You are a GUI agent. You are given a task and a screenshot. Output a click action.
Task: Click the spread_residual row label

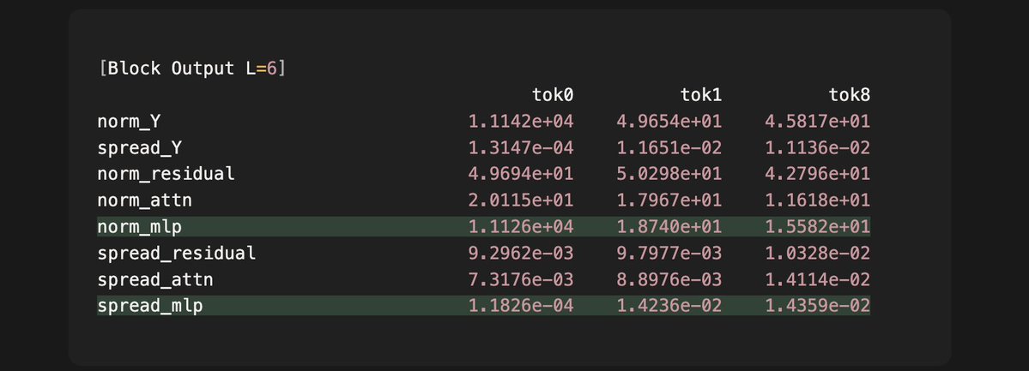(x=177, y=254)
